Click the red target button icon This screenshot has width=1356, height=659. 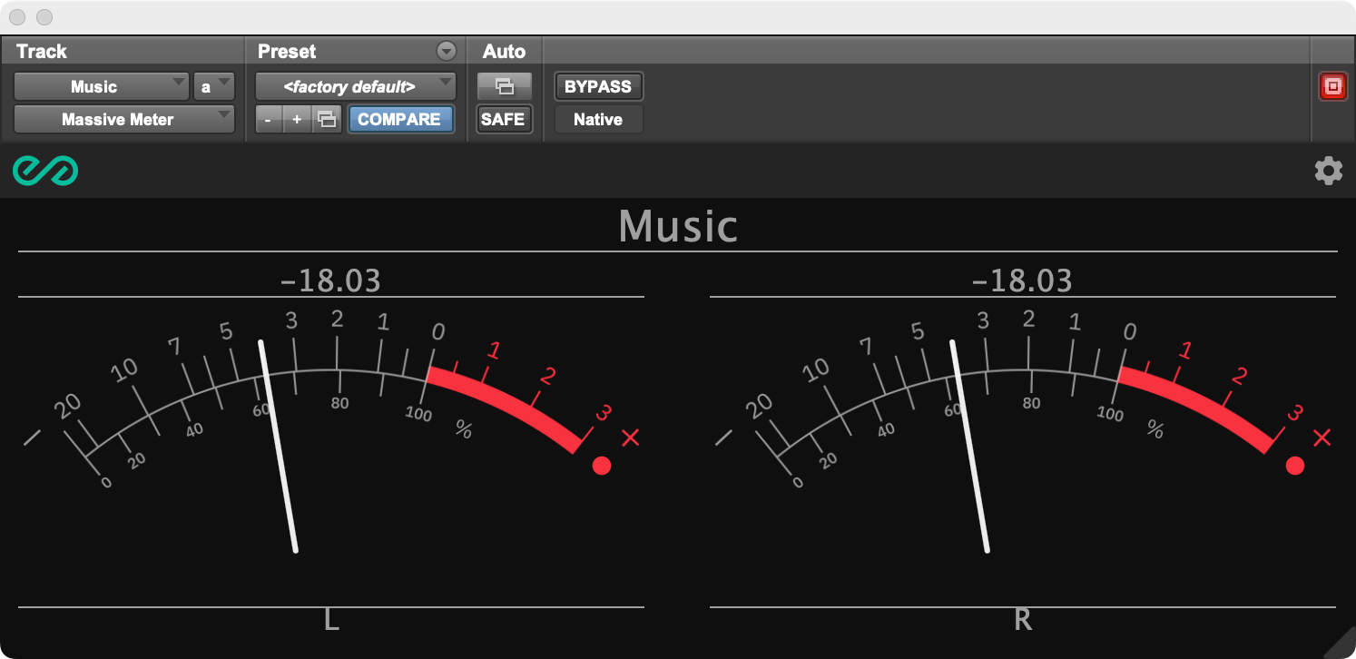[x=1332, y=86]
